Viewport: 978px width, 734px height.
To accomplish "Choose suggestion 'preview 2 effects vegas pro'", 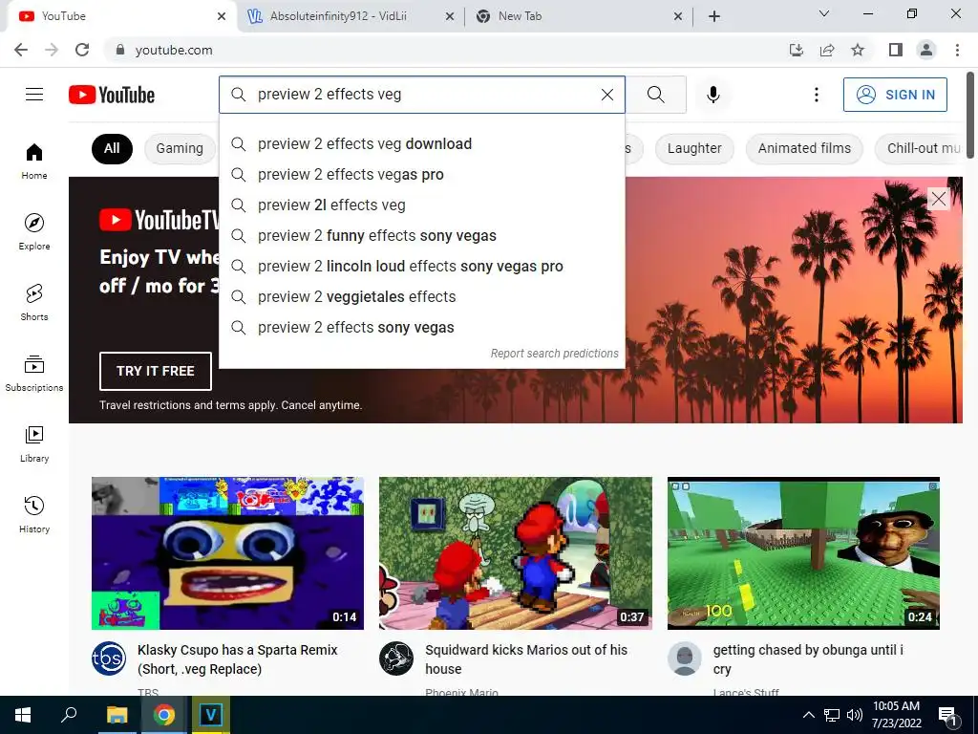I will [421, 174].
